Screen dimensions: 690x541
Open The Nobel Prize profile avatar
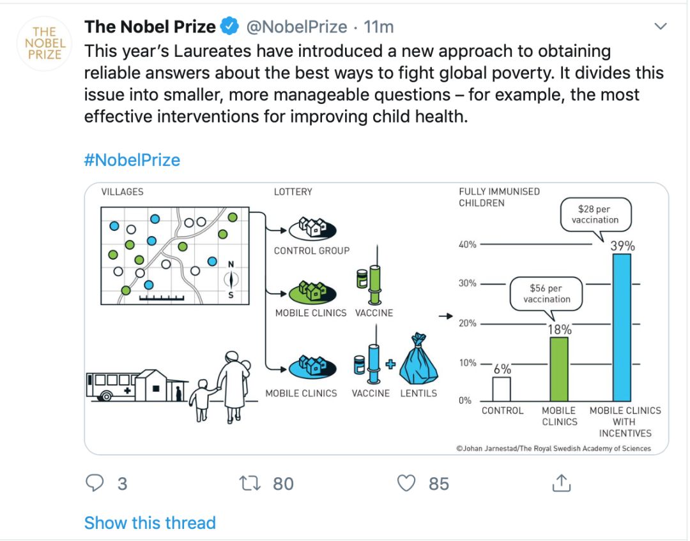[x=44, y=43]
